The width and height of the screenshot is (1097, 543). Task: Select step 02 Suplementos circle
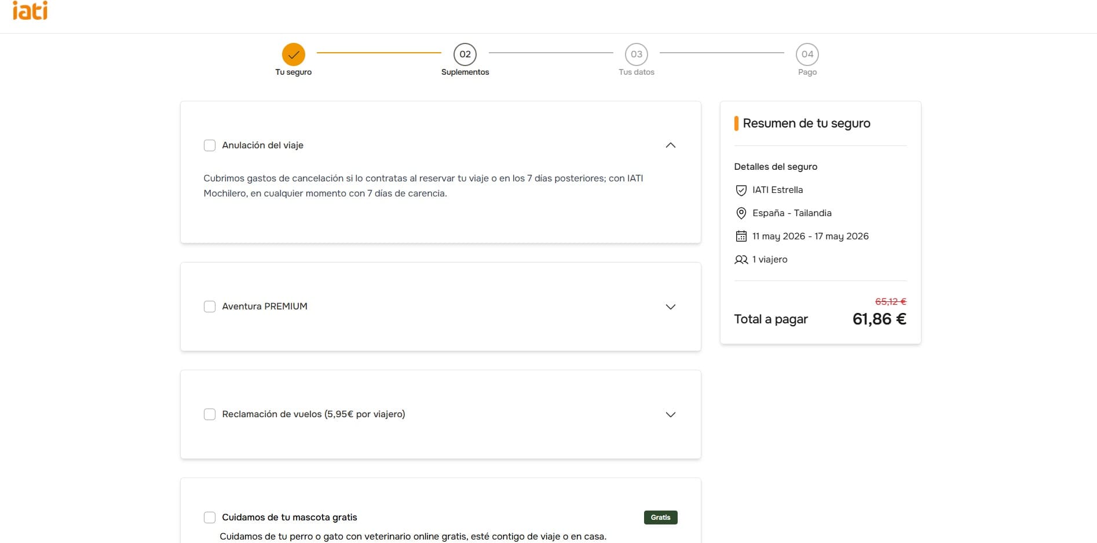click(x=465, y=54)
